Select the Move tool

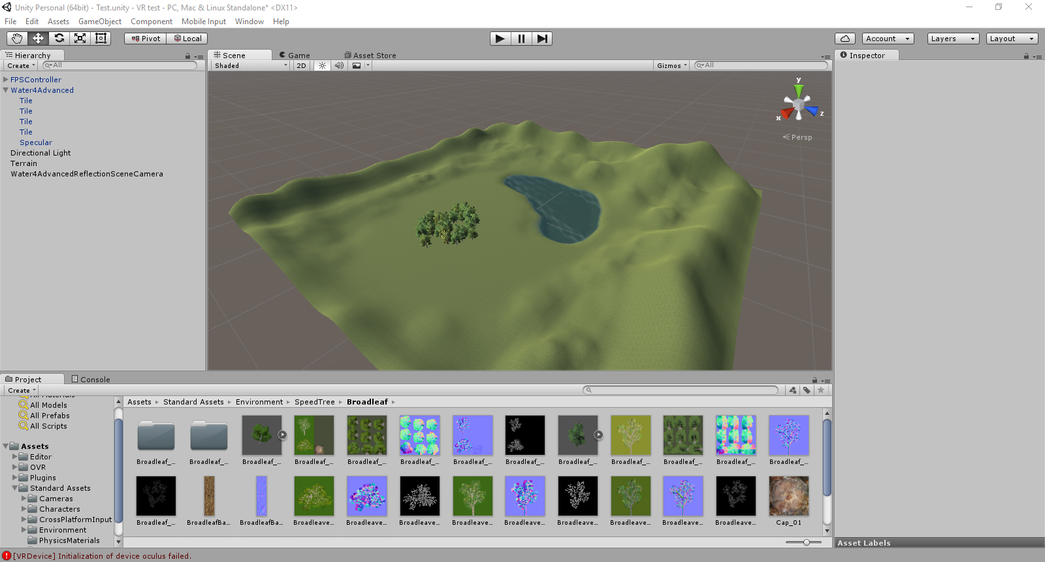pos(38,39)
